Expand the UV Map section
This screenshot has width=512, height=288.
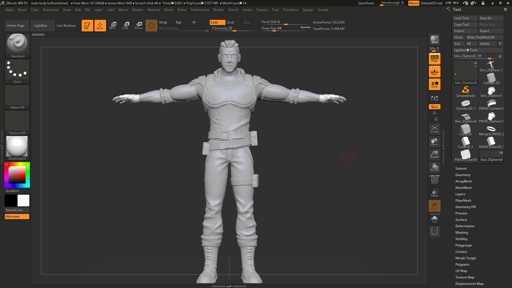coord(461,271)
